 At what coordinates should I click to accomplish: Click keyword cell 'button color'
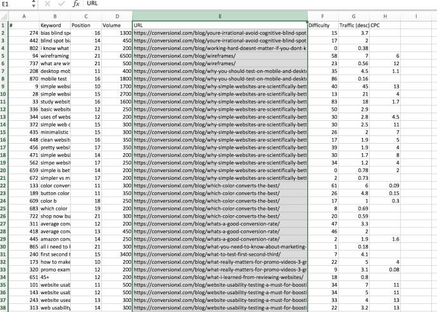[55, 193]
